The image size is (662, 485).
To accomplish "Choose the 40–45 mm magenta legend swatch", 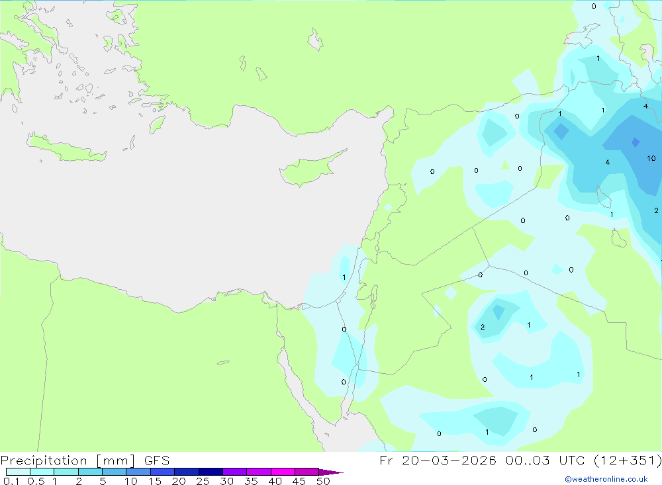I will point(283,472).
